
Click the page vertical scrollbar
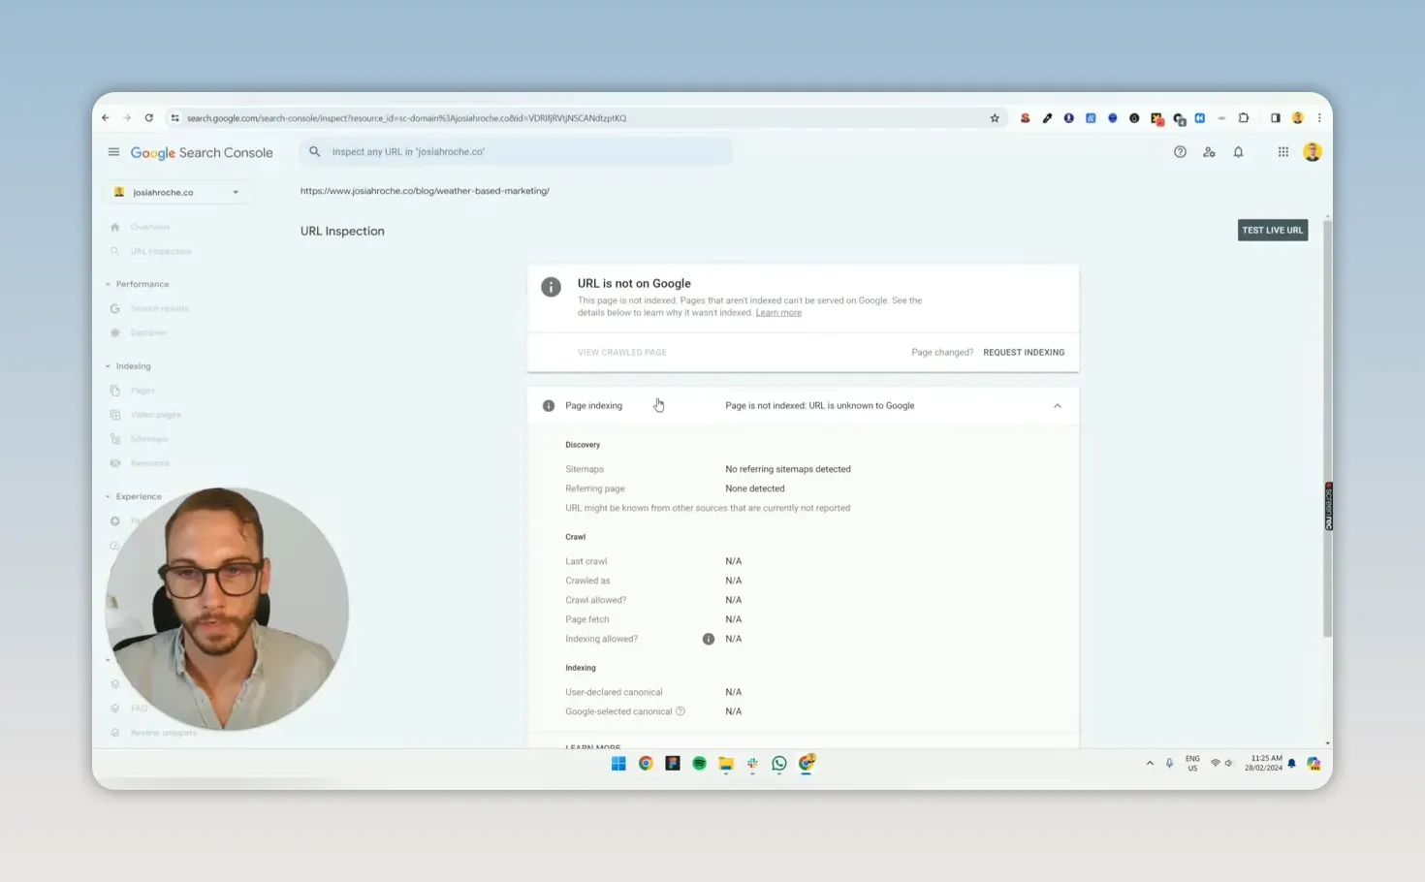[x=1327, y=426]
